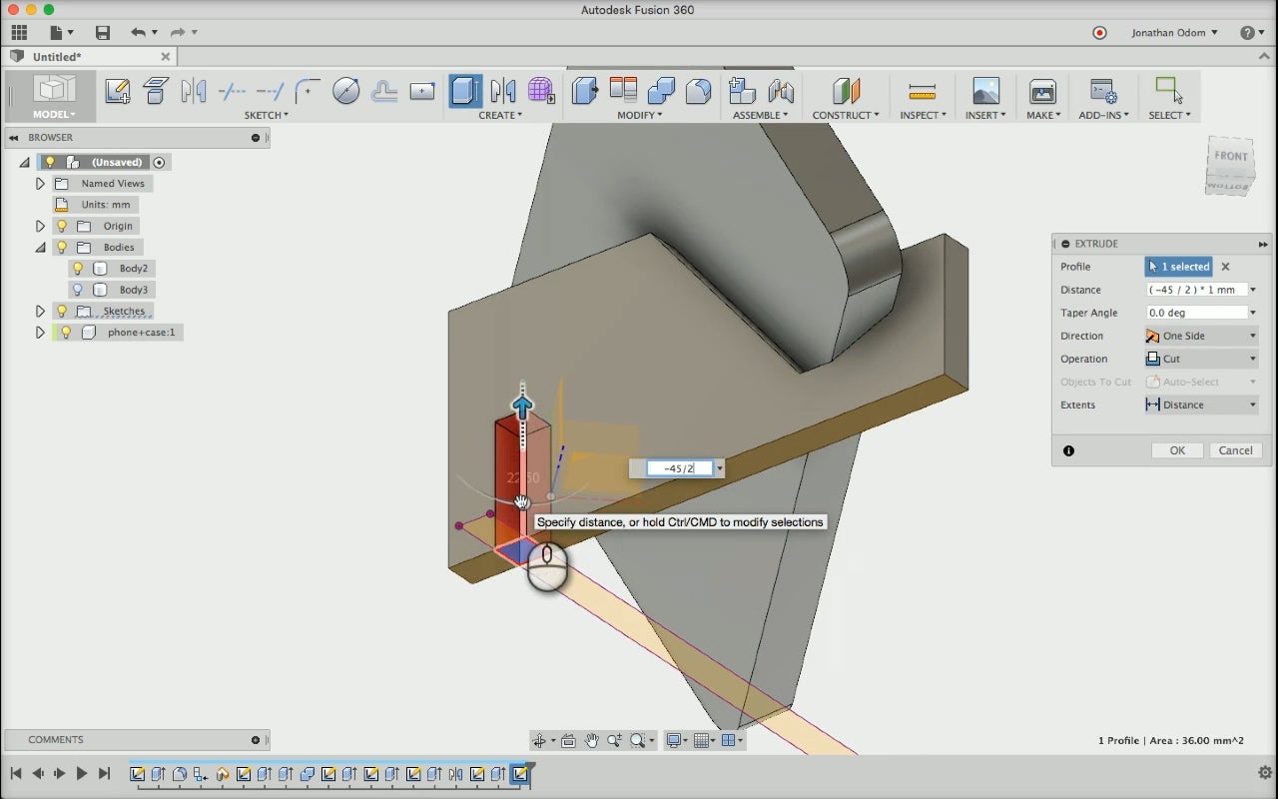
Task: Expand the Named Views tree node
Action: (x=40, y=184)
